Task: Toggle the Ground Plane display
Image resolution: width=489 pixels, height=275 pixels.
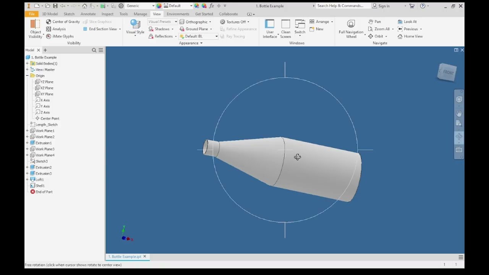Action: [196, 29]
